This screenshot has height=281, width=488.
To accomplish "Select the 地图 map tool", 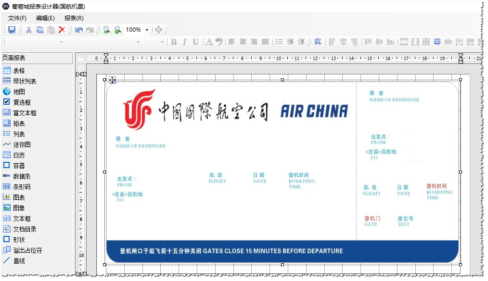I will [x=19, y=92].
